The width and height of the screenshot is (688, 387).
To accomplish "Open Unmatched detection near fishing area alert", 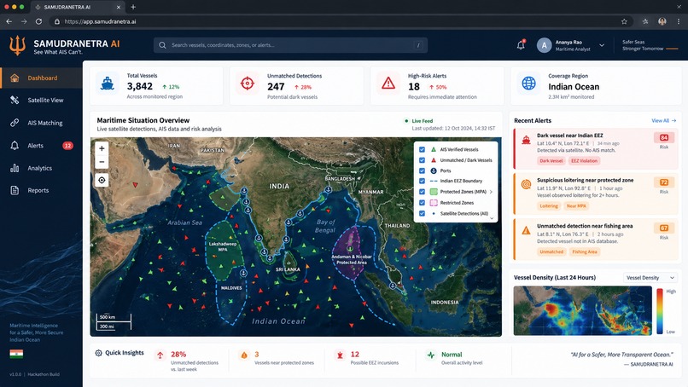I will [x=596, y=240].
